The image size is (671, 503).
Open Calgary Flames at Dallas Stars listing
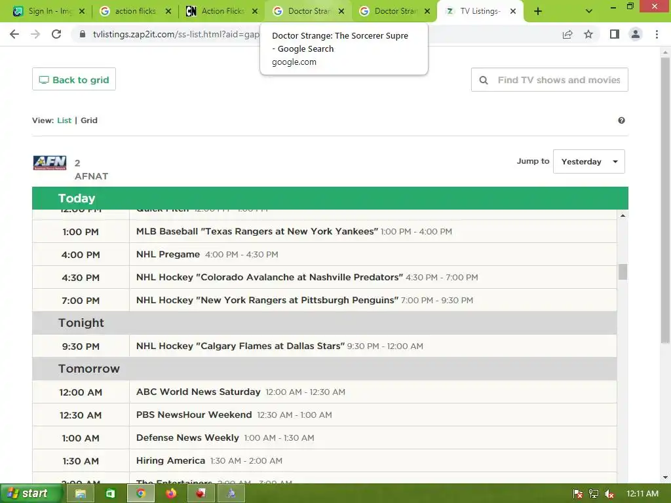[240, 346]
